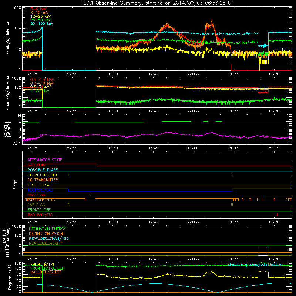Click the HESSI Observing Summary plot title

[157, 3]
